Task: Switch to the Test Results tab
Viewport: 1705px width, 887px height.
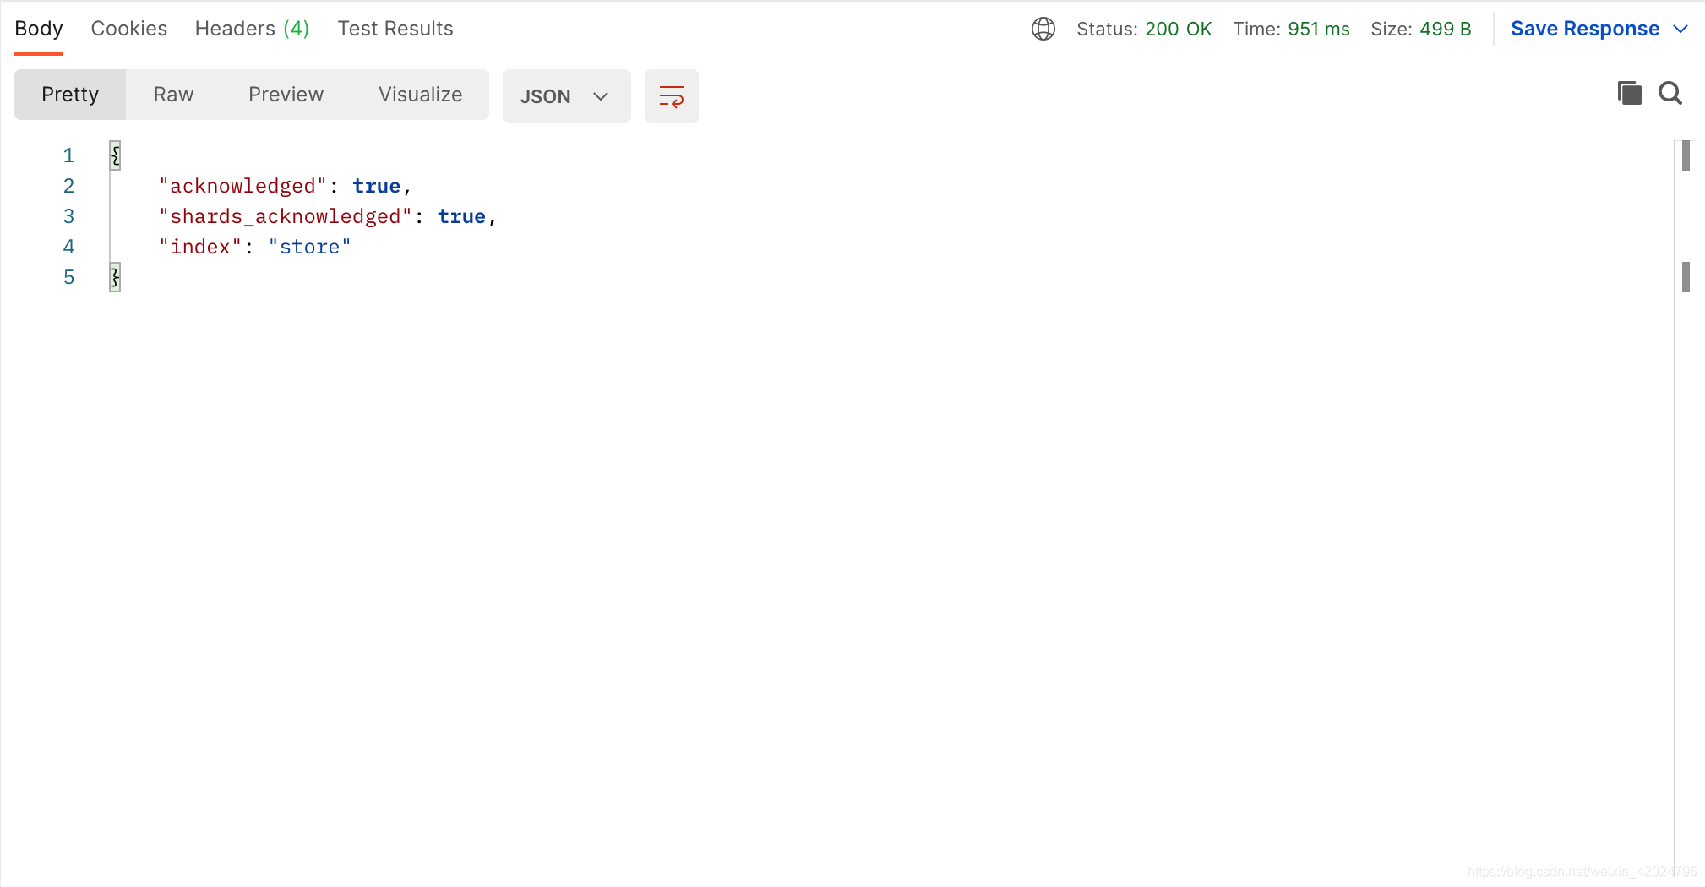Action: point(395,29)
